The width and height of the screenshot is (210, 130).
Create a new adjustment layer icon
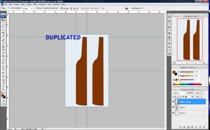(192, 127)
